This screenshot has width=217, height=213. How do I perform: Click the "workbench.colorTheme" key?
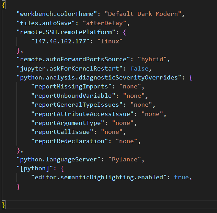57,14
